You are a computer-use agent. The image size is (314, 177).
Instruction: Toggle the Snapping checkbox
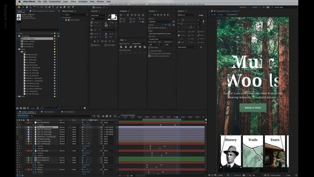(93, 7)
